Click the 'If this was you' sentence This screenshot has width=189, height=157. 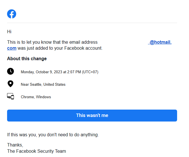coord(53,135)
